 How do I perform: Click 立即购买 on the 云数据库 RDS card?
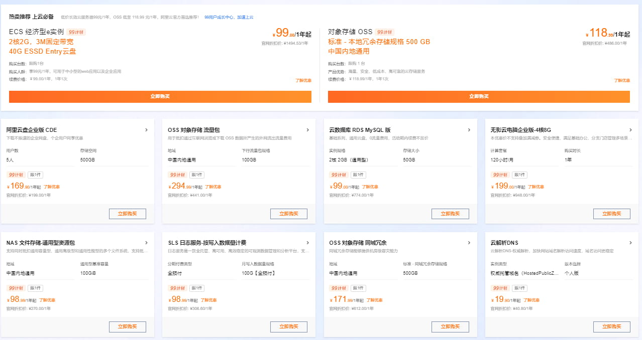(x=450, y=213)
